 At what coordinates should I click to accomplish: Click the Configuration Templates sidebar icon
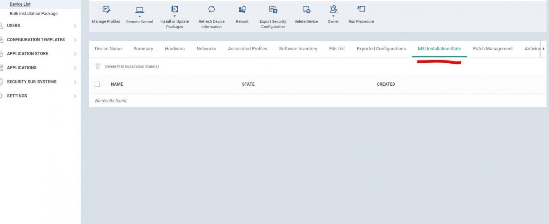(x=1, y=40)
